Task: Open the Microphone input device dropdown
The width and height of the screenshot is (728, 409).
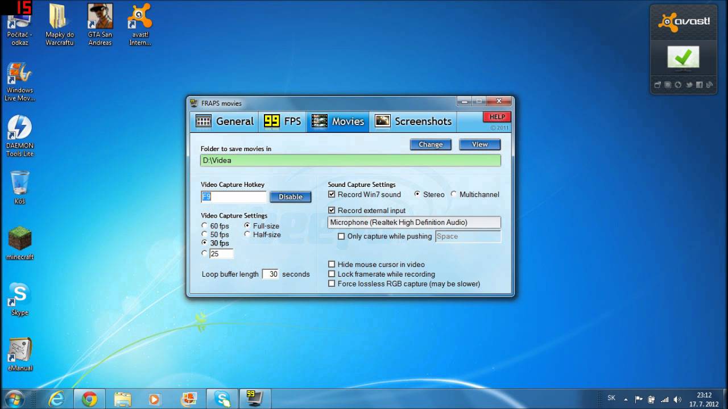Action: click(x=415, y=223)
